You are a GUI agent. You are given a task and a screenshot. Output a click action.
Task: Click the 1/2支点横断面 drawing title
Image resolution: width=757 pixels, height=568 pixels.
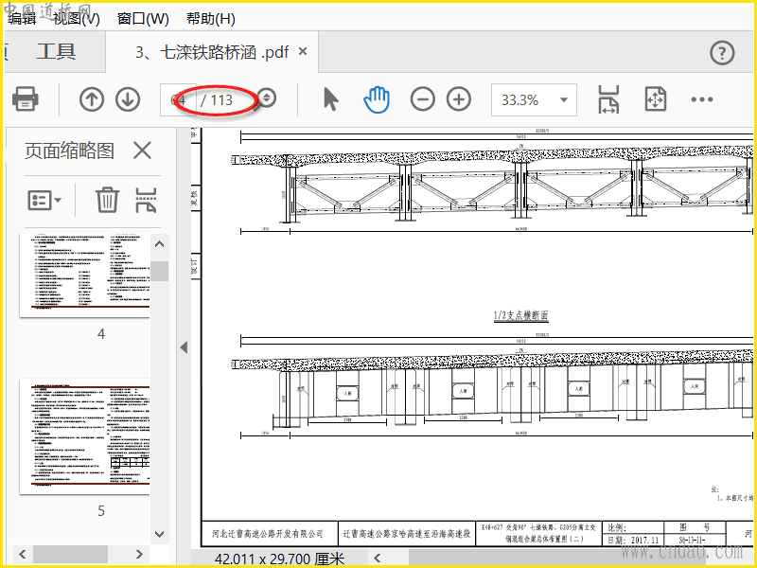pyautogui.click(x=521, y=316)
